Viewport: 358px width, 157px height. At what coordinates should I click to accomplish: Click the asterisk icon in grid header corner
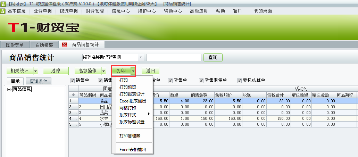pos(73,95)
